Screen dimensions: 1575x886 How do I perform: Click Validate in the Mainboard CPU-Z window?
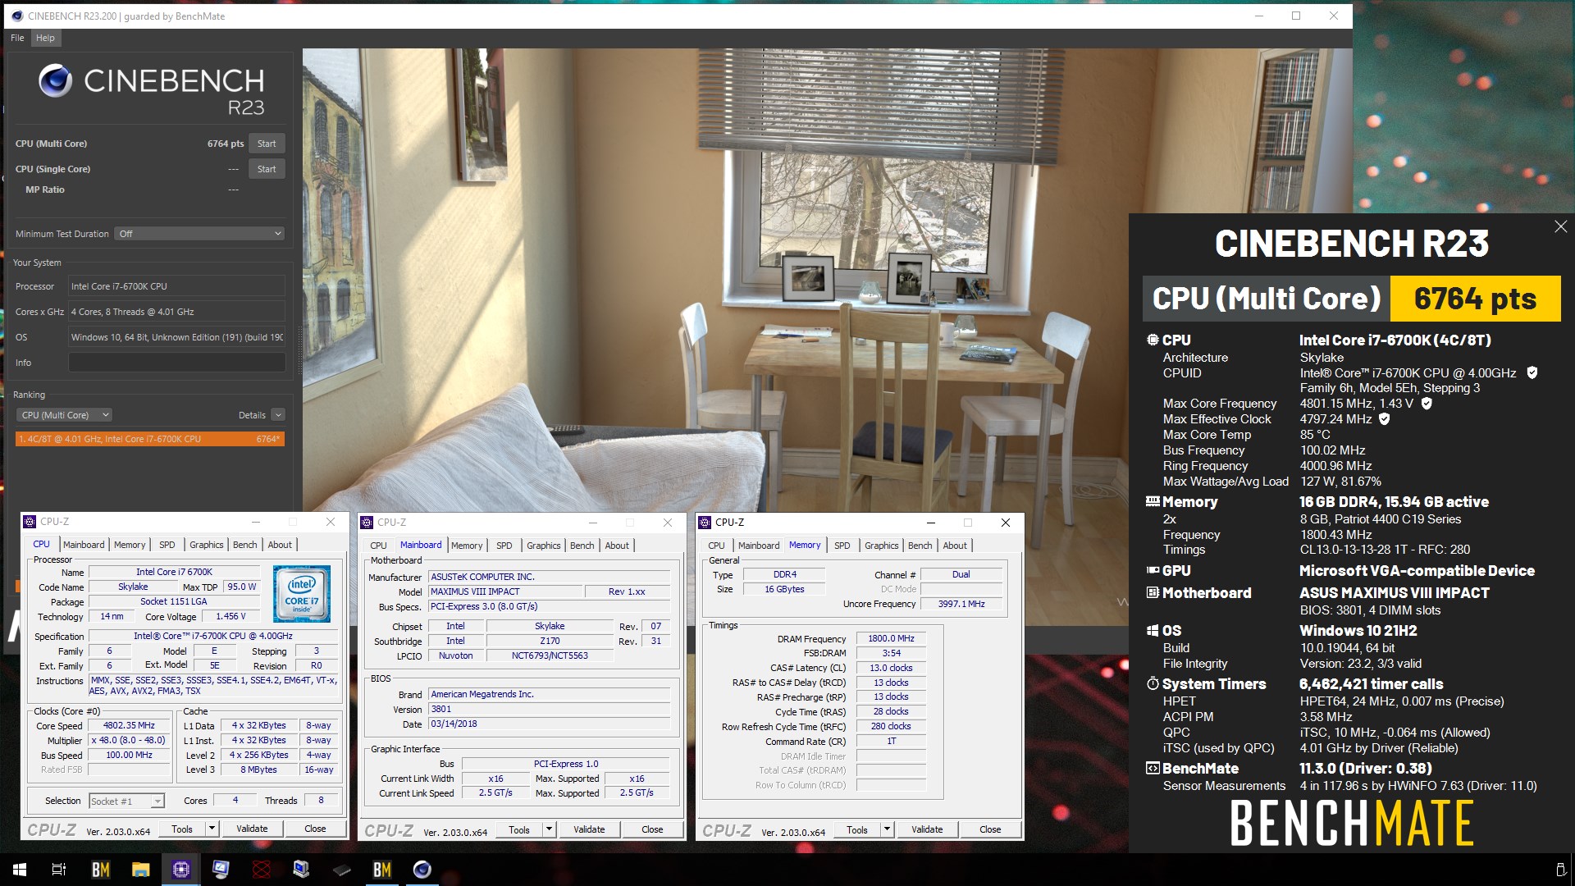589,829
